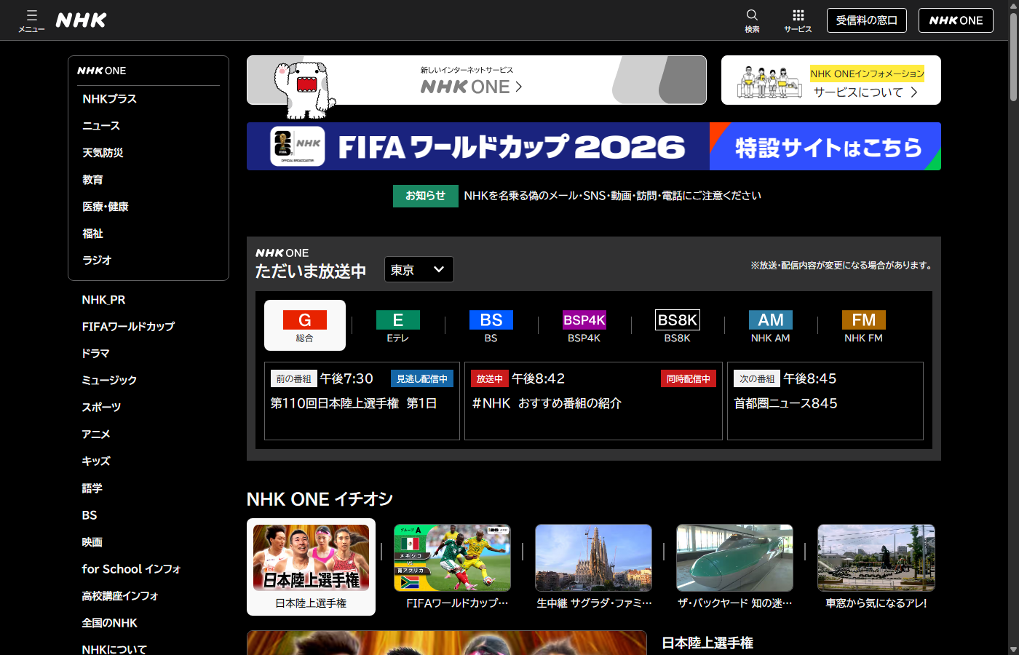Click the 同時配信中 red badge
The width and height of the screenshot is (1019, 655).
click(689, 378)
